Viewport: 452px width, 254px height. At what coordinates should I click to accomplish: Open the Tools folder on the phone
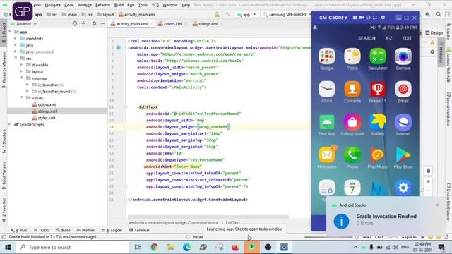(352, 56)
